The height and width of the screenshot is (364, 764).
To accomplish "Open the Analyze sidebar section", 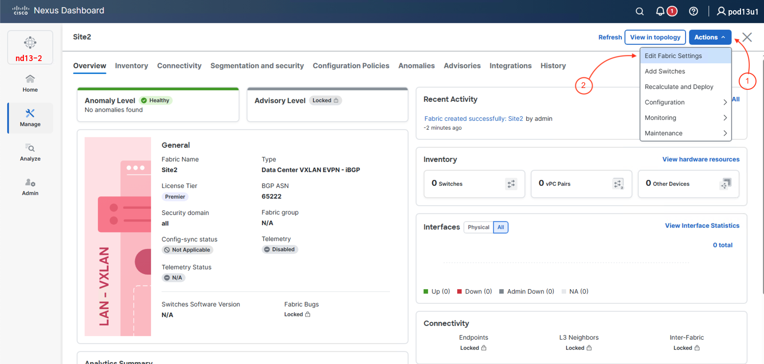I will tap(30, 152).
